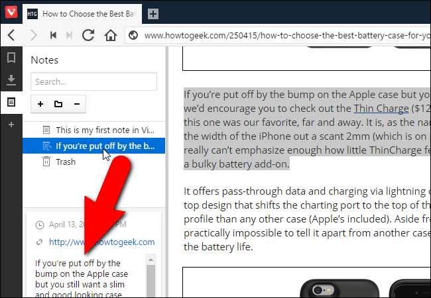Go back to the previous page

(11, 35)
